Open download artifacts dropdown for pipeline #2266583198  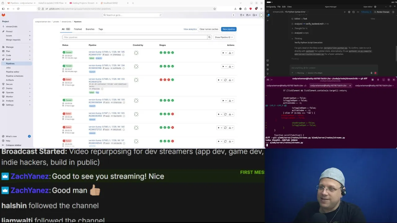click(x=231, y=67)
